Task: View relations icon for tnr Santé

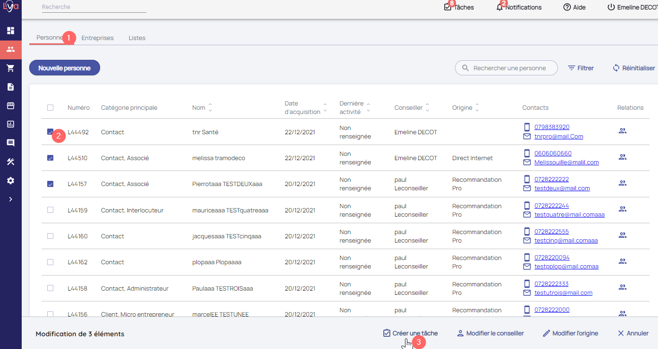Action: click(x=622, y=131)
